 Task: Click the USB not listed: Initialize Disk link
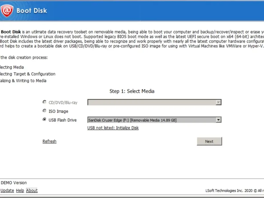113,128
